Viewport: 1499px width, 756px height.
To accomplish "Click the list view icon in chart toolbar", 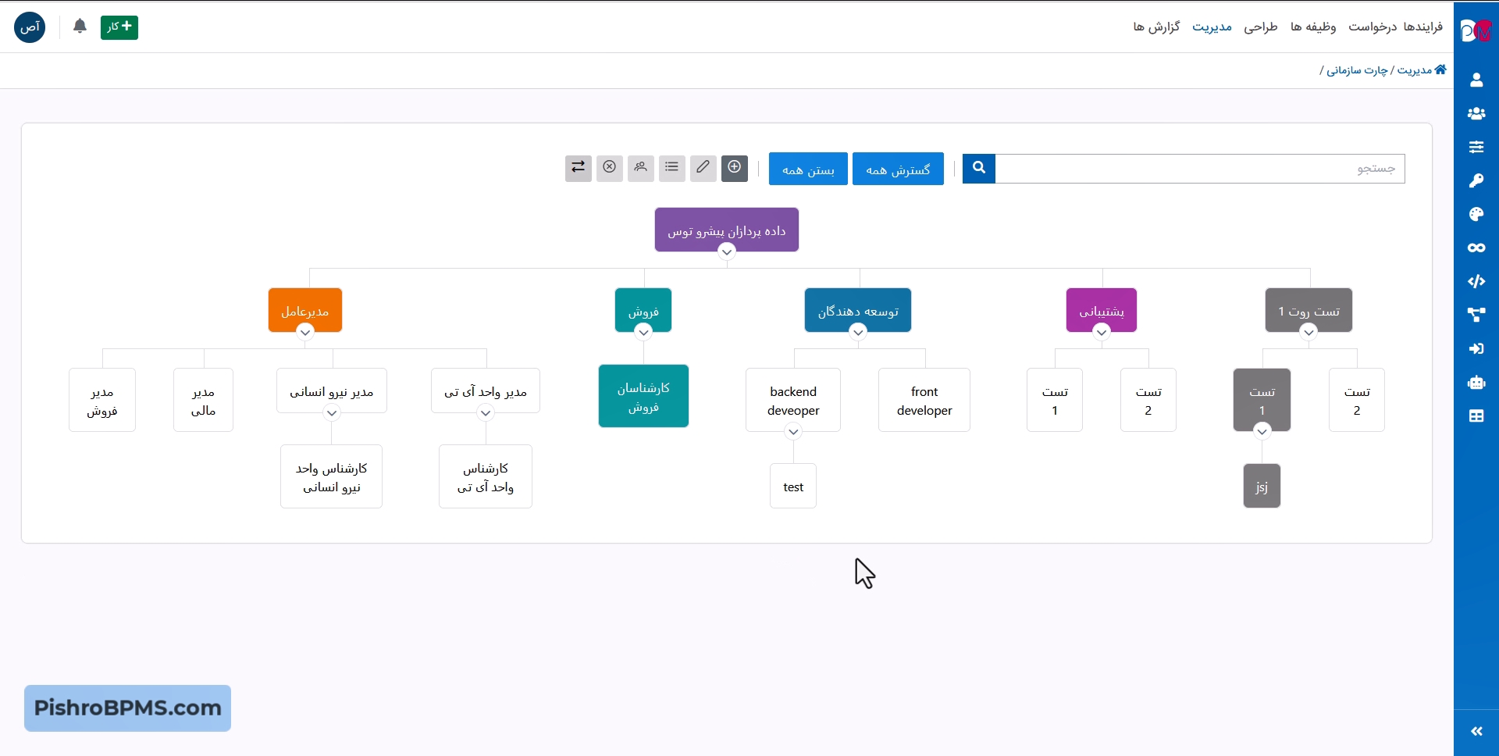I will tap(671, 168).
